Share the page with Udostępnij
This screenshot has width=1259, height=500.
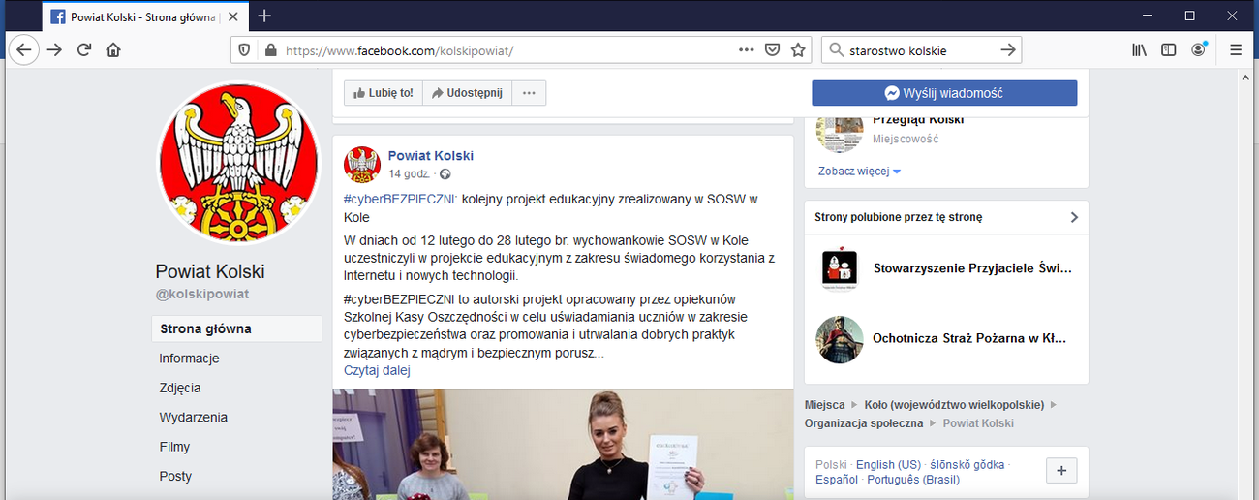(x=467, y=93)
